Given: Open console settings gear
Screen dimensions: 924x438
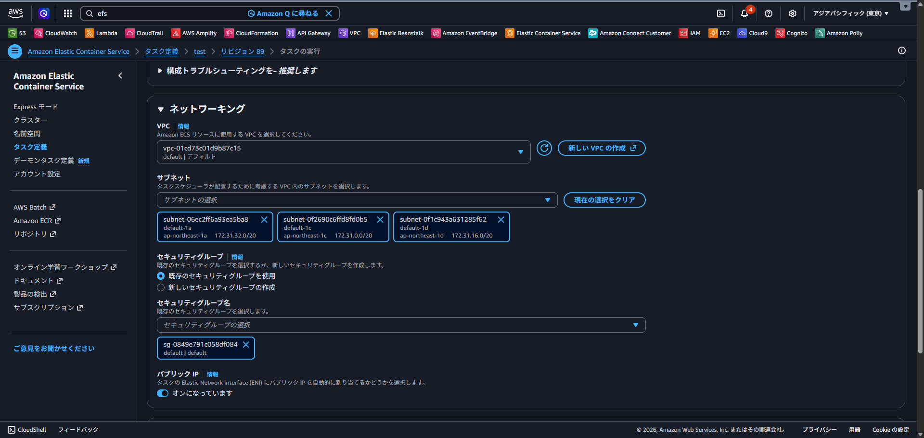Looking at the screenshot, I should (x=793, y=13).
